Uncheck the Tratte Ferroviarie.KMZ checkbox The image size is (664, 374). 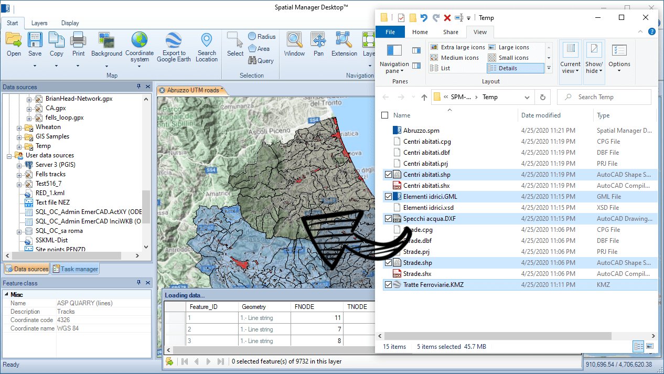tap(388, 285)
